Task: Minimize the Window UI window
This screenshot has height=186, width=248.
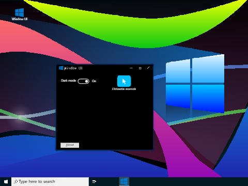Action: click(131, 68)
